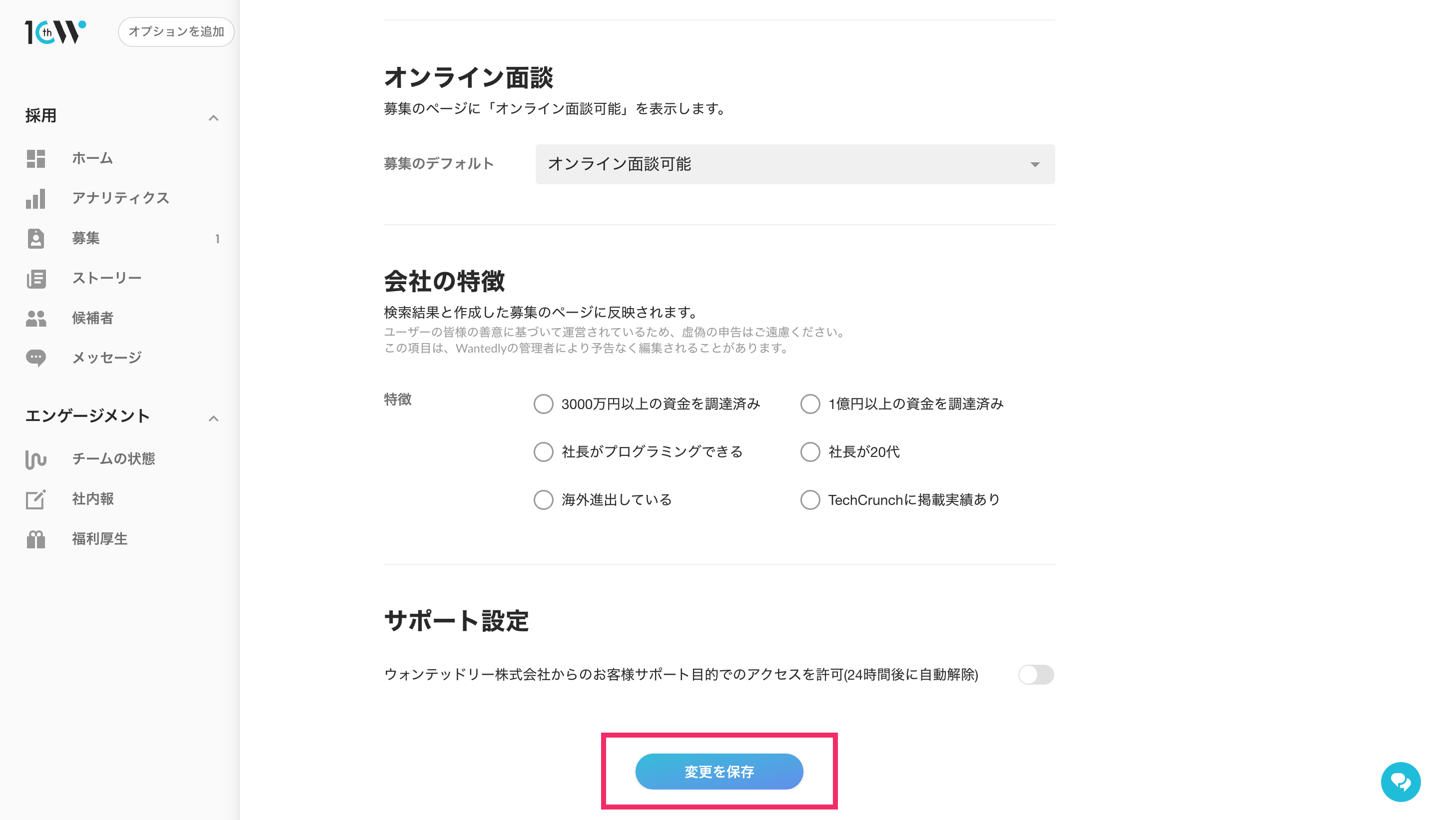This screenshot has height=820, width=1439.
Task: Click the Wantedly 10th logo icon
Action: (x=54, y=32)
